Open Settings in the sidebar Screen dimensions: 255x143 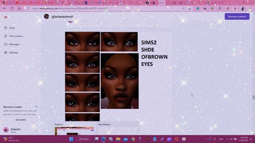tap(11, 52)
